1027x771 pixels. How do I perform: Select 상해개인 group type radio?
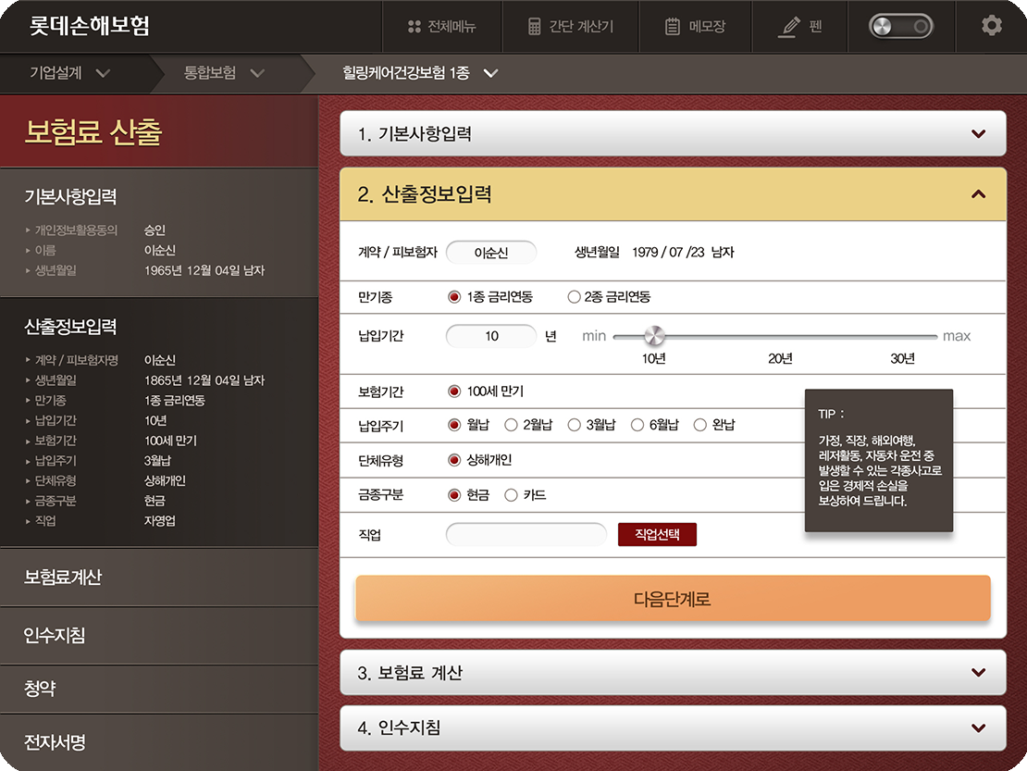coord(454,460)
